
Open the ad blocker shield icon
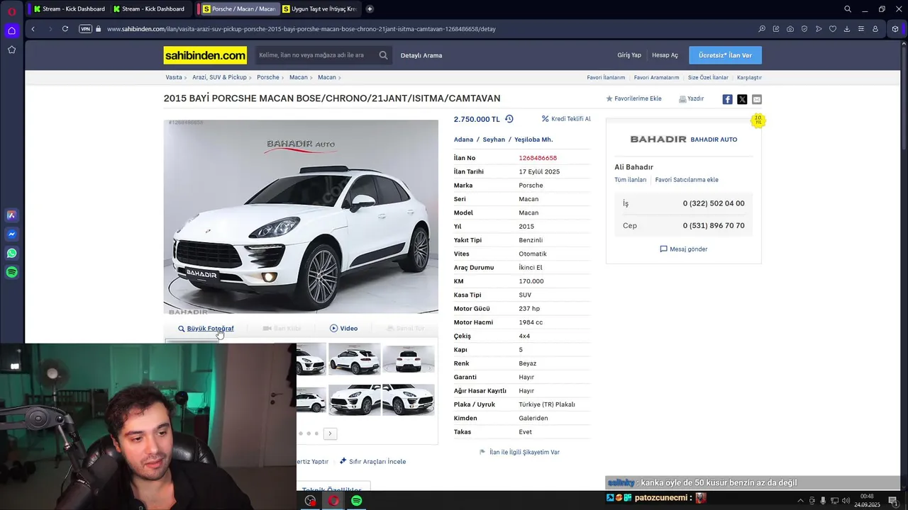[x=804, y=29]
